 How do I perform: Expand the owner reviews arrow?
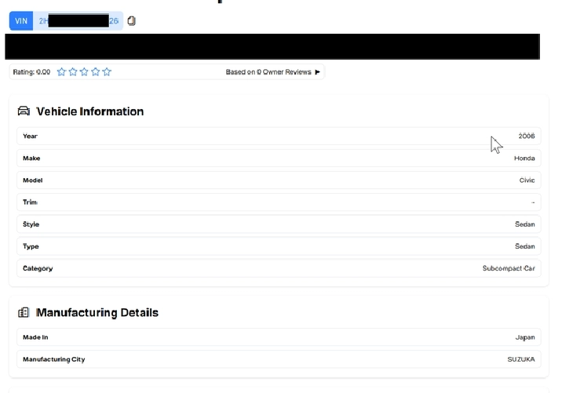[317, 72]
